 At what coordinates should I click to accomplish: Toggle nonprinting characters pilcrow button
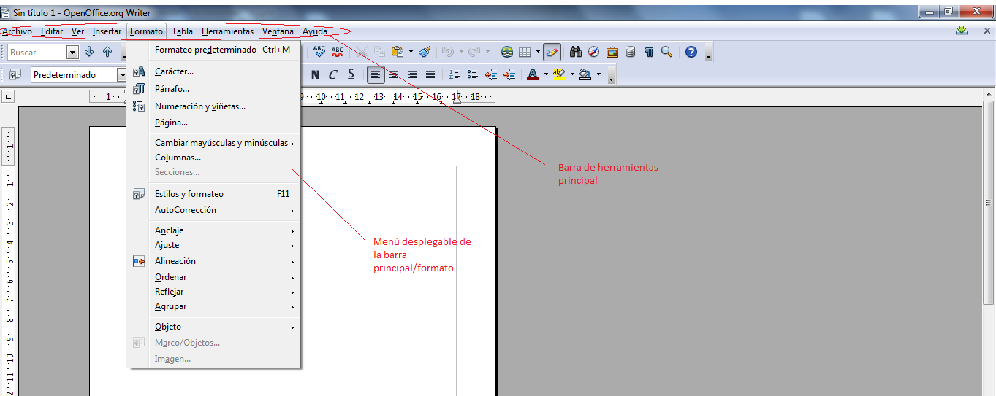[648, 52]
